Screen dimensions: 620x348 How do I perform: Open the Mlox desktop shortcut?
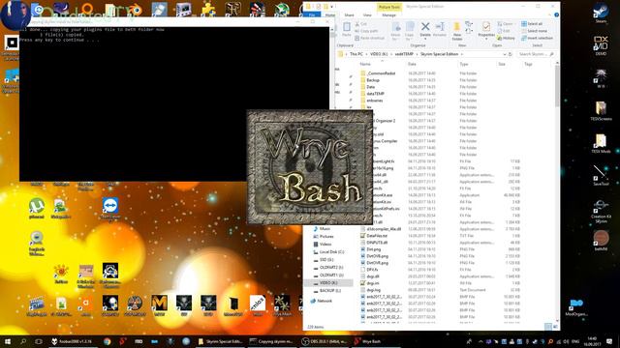click(258, 305)
